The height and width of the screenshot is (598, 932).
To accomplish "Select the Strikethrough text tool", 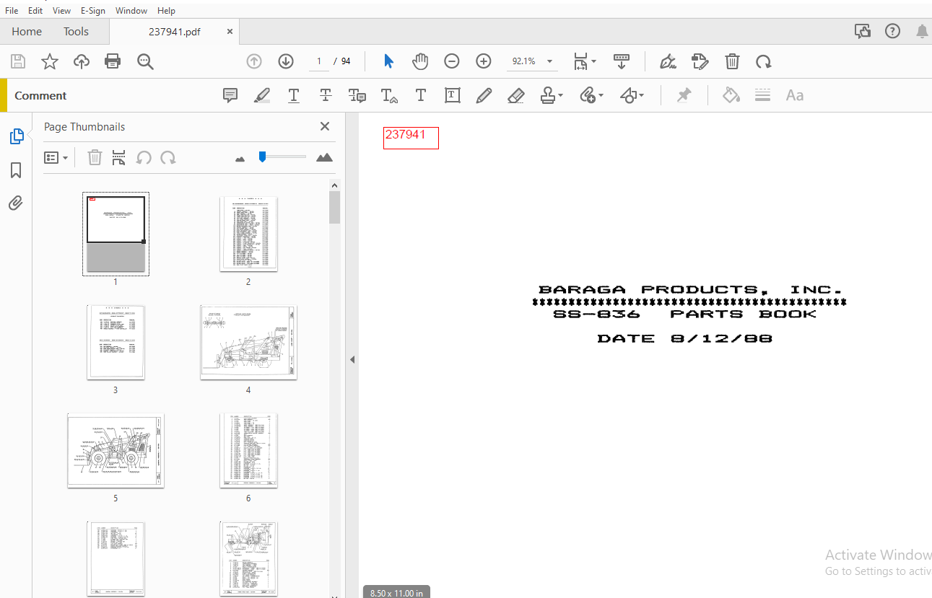I will click(326, 95).
